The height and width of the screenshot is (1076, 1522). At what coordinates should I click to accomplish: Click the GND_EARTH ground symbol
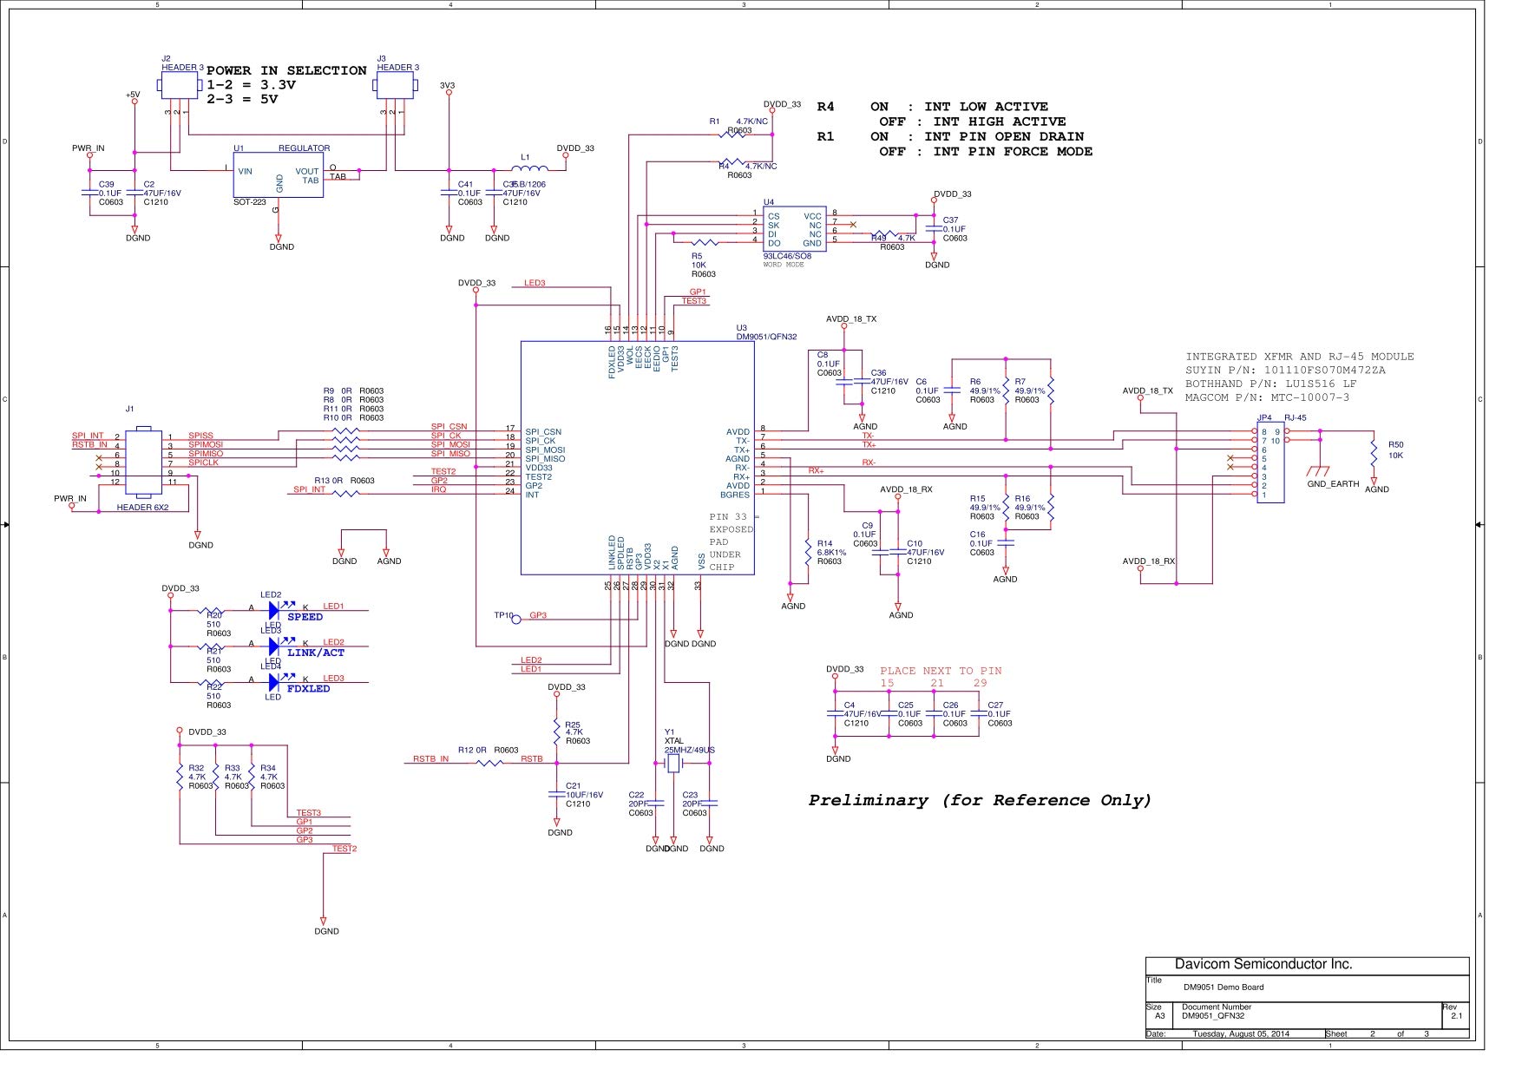(1319, 470)
